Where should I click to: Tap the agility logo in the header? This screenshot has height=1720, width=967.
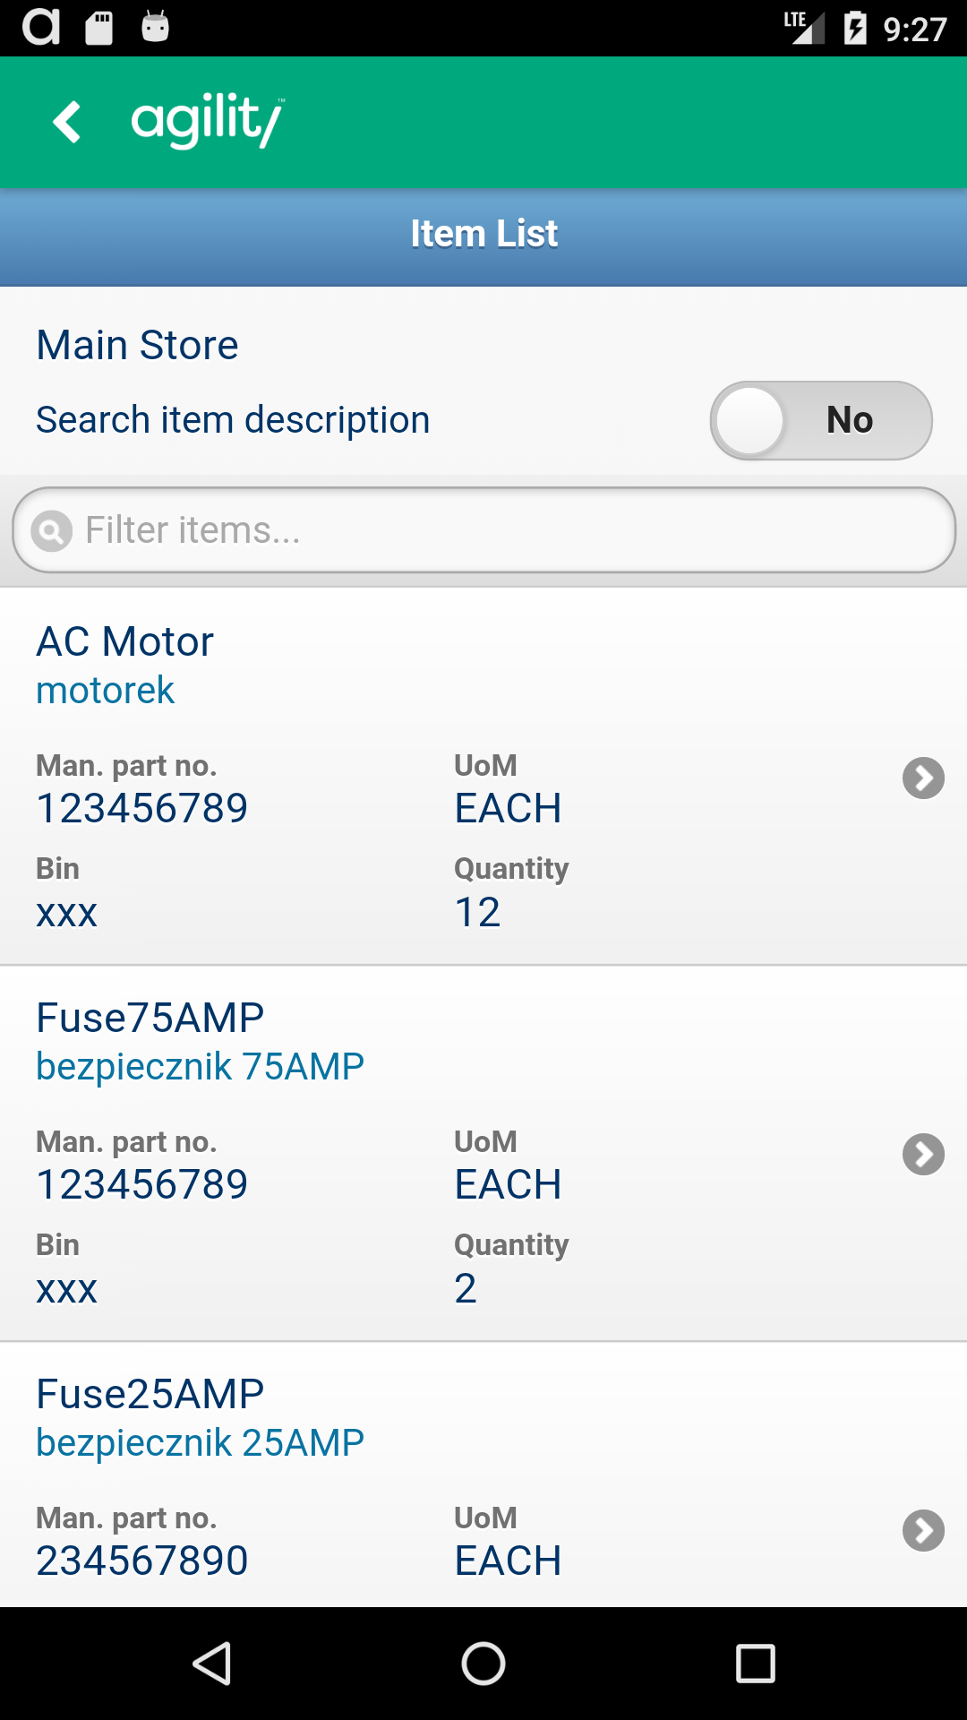tap(208, 120)
